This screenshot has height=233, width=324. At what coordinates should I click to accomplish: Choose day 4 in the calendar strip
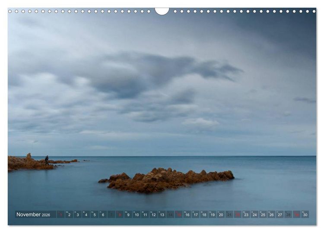tap(86, 214)
